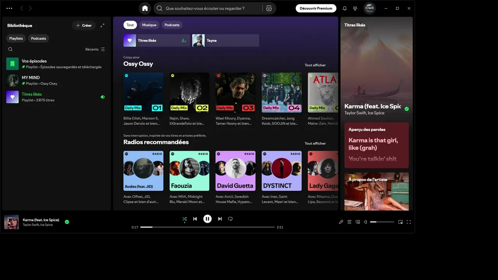Open the notifications bell
The image size is (498, 280).
coord(344,8)
